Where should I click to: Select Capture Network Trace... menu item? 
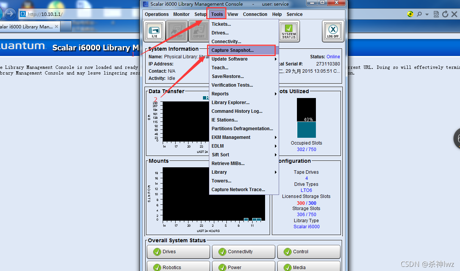(244, 190)
